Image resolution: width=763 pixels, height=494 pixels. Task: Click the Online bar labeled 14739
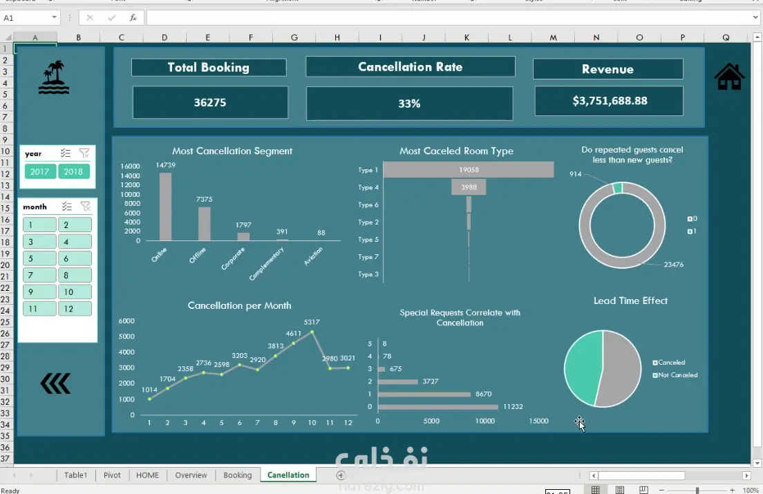165,207
